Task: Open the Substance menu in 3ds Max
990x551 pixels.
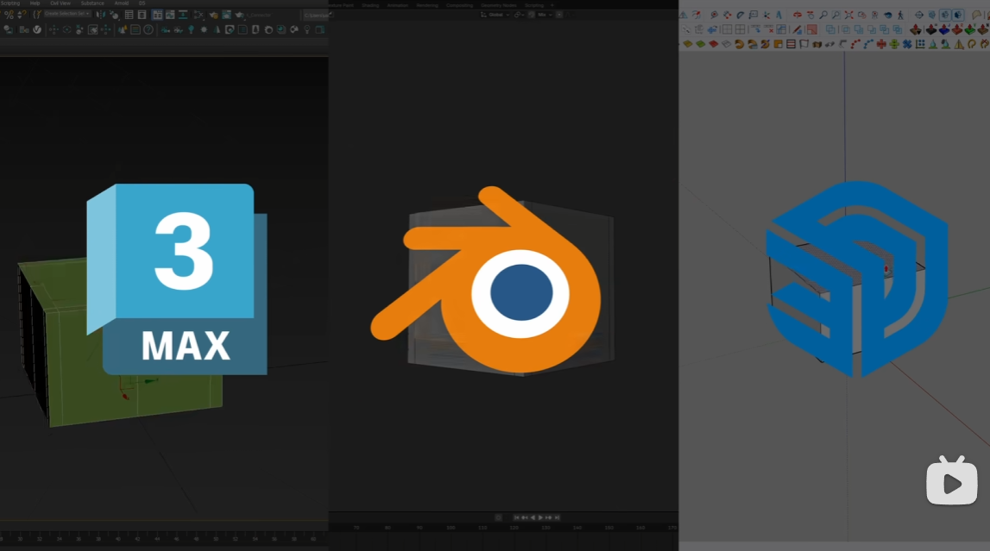Action: coord(93,3)
